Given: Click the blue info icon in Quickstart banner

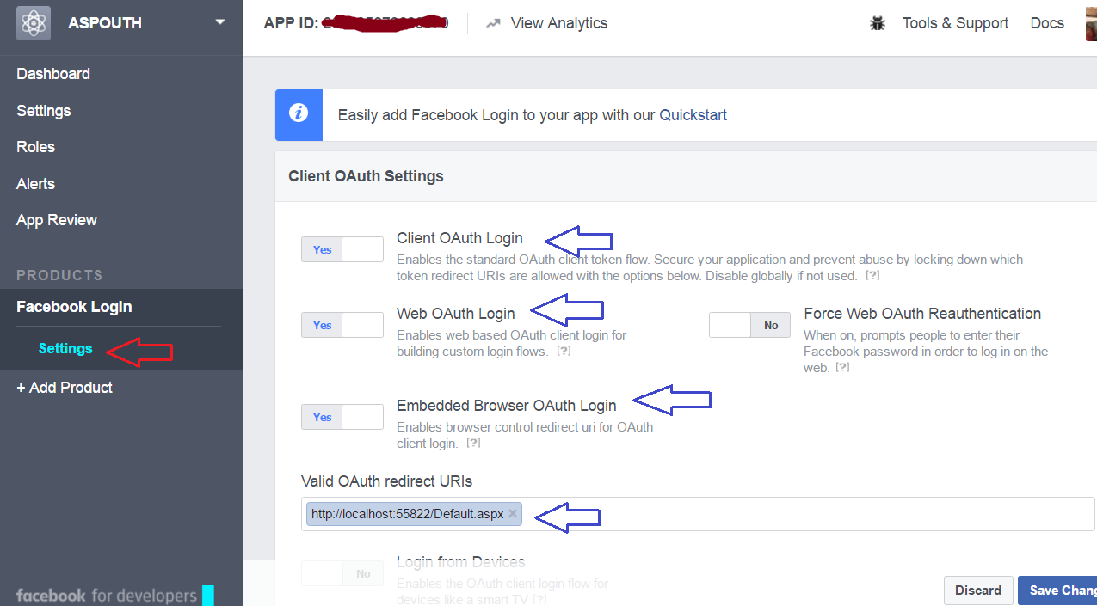Looking at the screenshot, I should pyautogui.click(x=299, y=114).
